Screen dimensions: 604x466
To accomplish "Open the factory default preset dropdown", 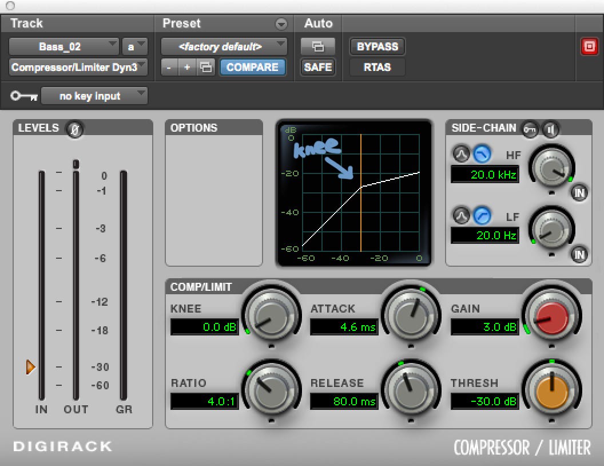I will coord(224,46).
